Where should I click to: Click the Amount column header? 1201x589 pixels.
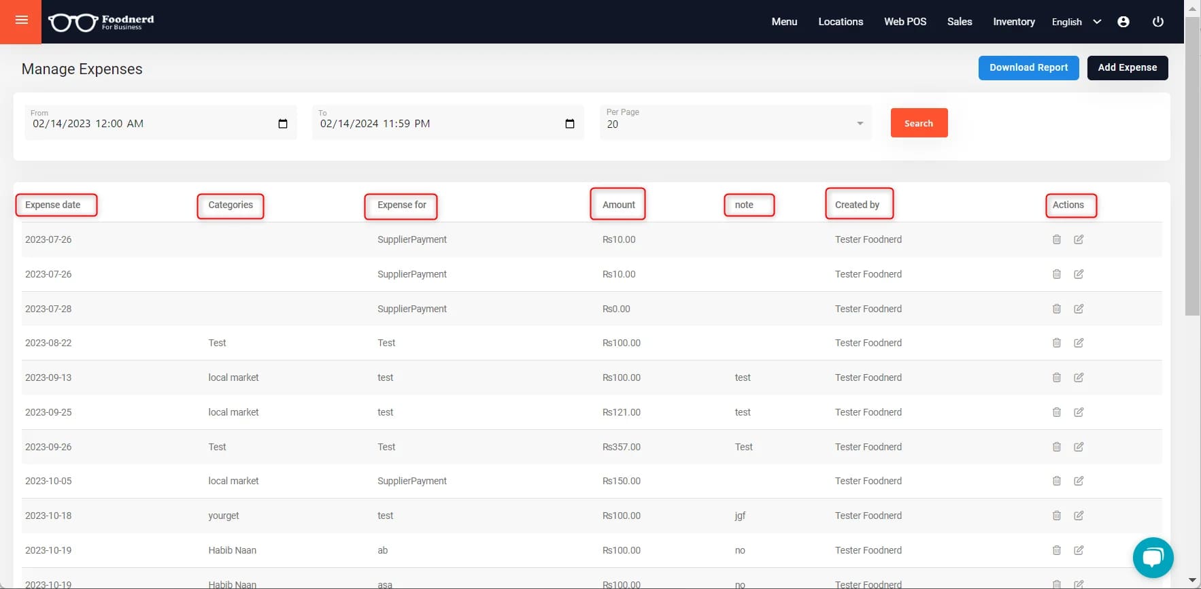coord(618,205)
